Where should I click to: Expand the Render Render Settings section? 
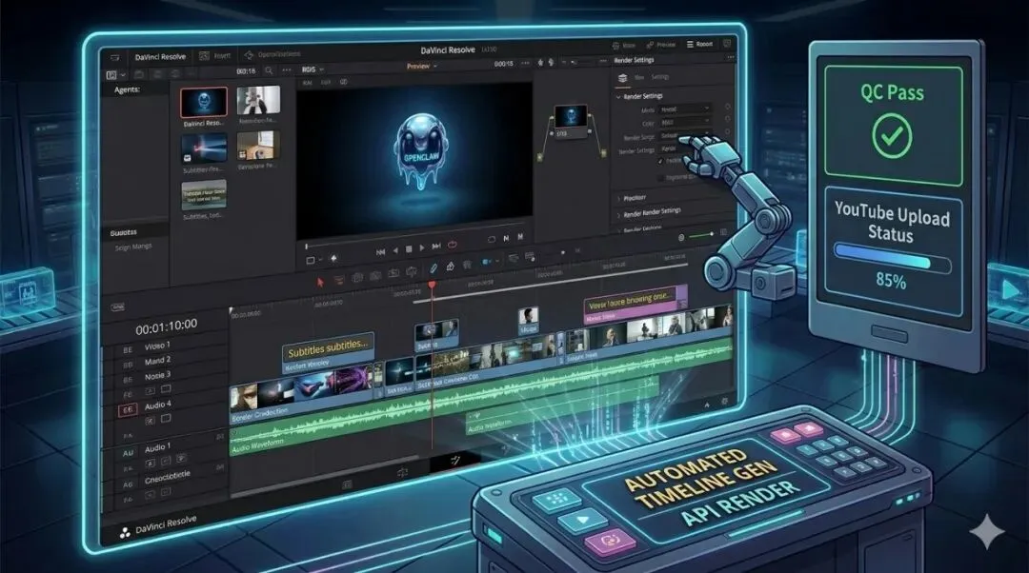(x=652, y=212)
